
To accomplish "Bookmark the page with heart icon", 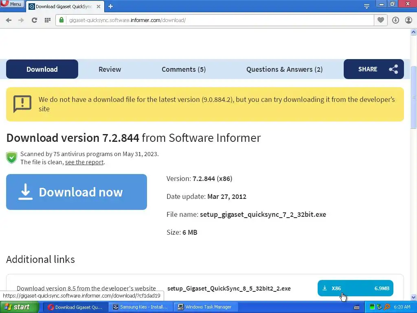I will (x=381, y=20).
